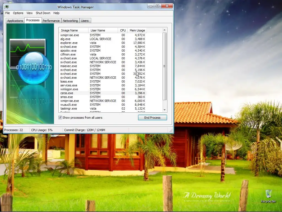Image resolution: width=282 pixels, height=212 pixels.
Task: Open the Shut Down menu
Action: pos(43,13)
